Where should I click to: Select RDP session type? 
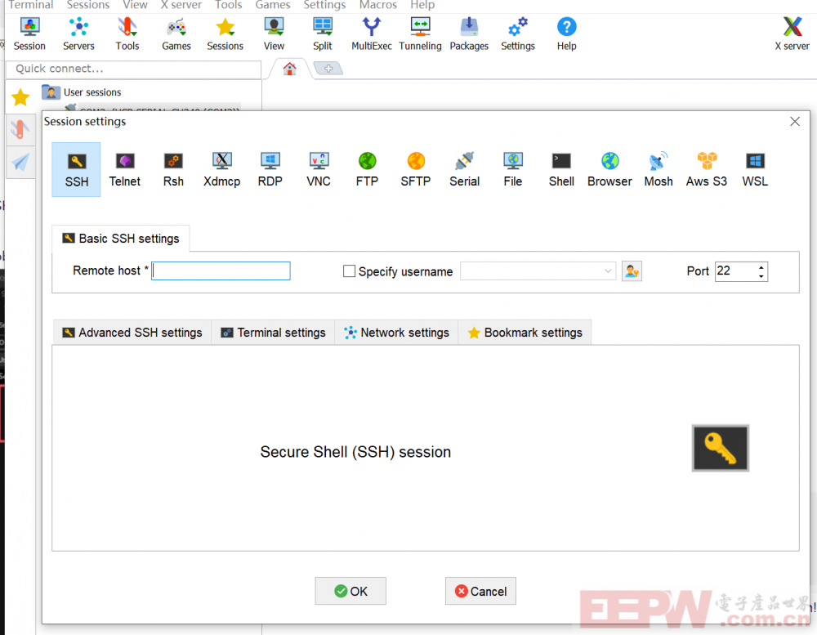270,169
